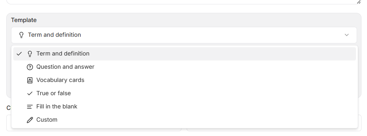
Task: Click the checkmark icon beside True or false
Action: 30,93
